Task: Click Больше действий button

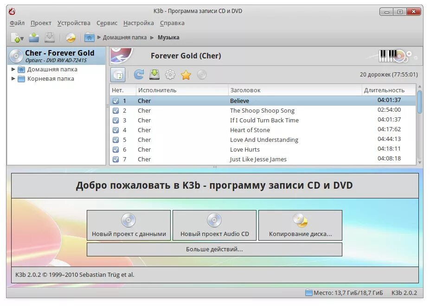Action: pyautogui.click(x=214, y=249)
